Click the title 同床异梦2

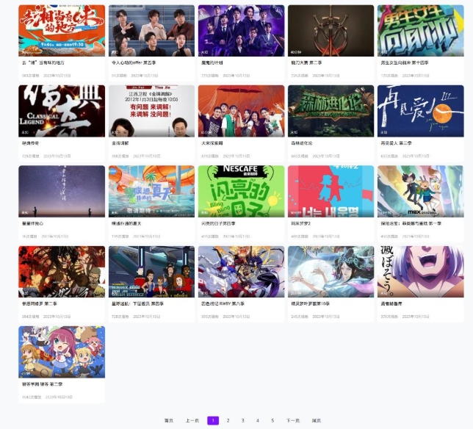point(300,223)
